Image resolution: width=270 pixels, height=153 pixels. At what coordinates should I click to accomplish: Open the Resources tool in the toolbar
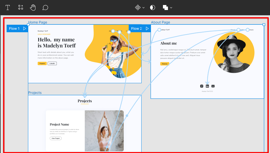click(21, 7)
